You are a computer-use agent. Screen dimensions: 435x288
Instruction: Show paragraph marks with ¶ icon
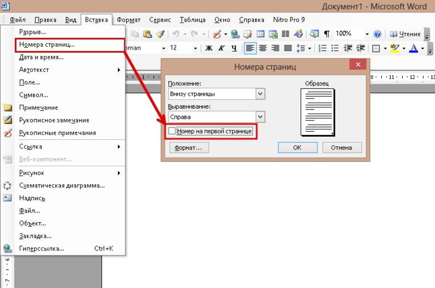[x=327, y=34]
